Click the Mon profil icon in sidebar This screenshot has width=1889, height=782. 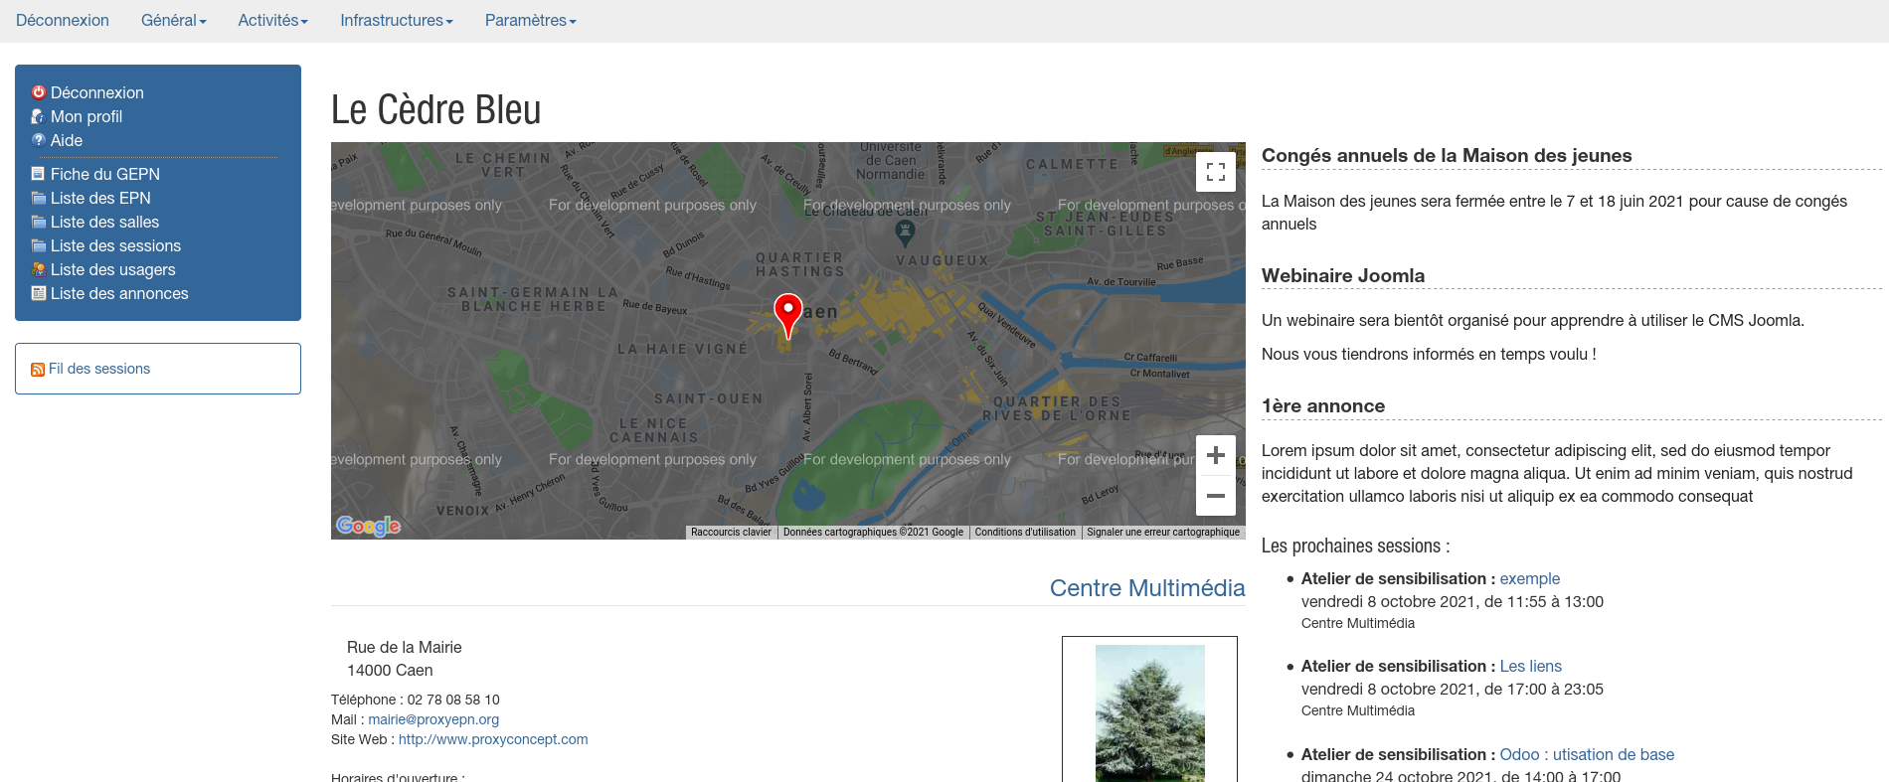pos(39,116)
